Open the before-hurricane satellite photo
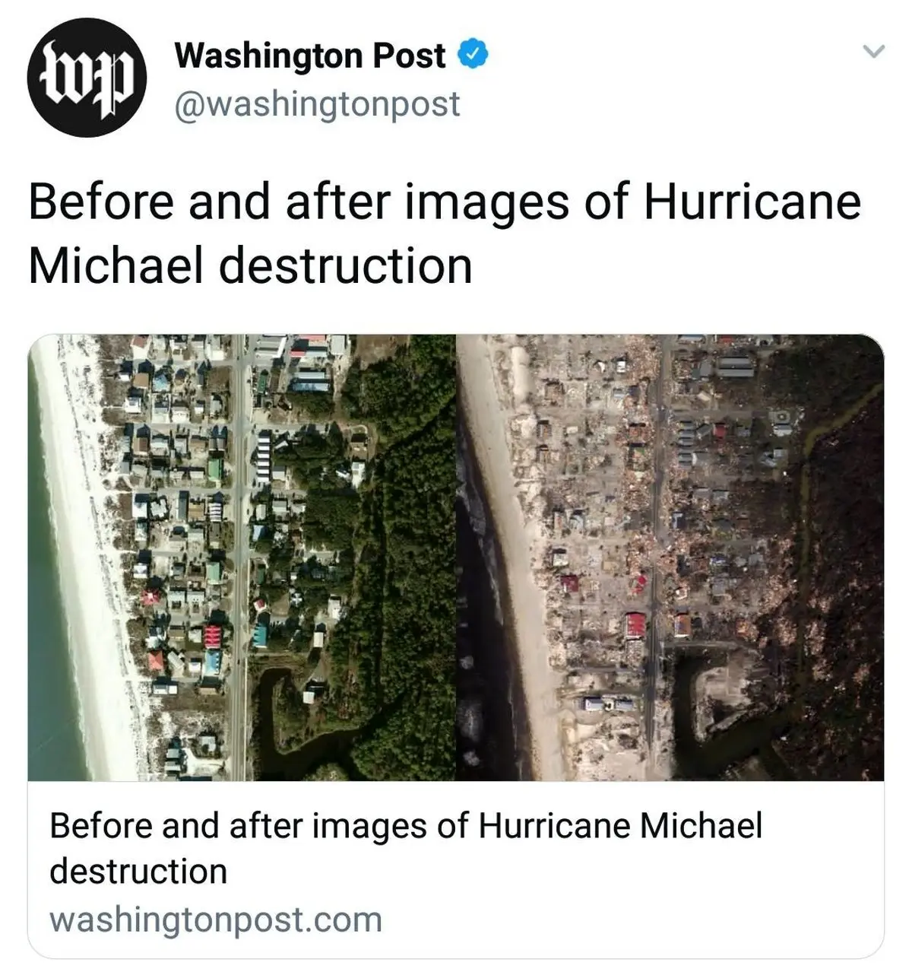The width and height of the screenshot is (912, 972). click(x=242, y=557)
